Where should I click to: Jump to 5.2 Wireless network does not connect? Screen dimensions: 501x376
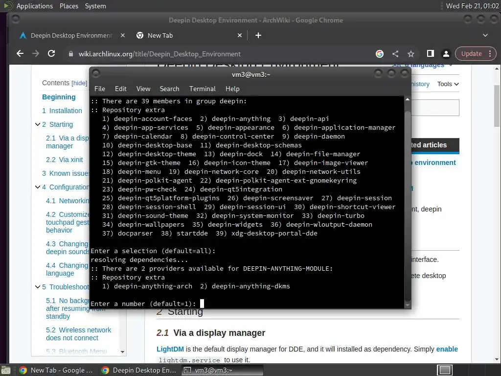79,334
